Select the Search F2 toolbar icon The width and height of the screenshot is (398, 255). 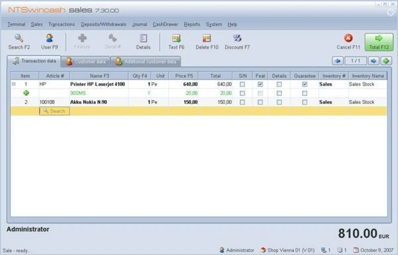click(19, 41)
